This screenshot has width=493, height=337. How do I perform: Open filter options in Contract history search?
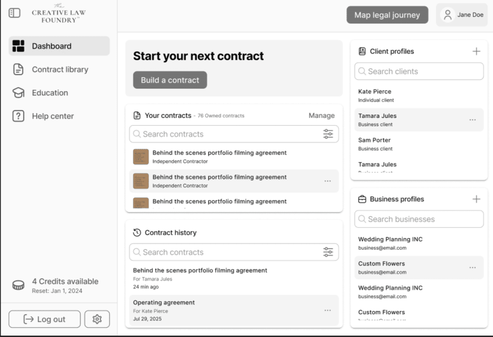point(328,252)
